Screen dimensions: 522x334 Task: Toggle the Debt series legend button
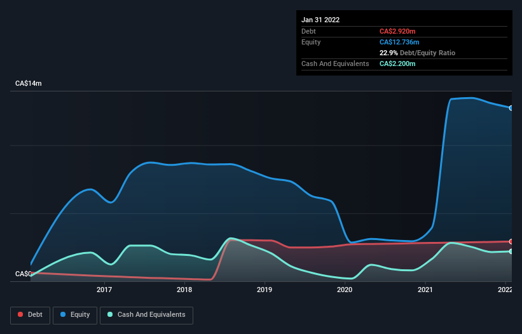(x=30, y=315)
